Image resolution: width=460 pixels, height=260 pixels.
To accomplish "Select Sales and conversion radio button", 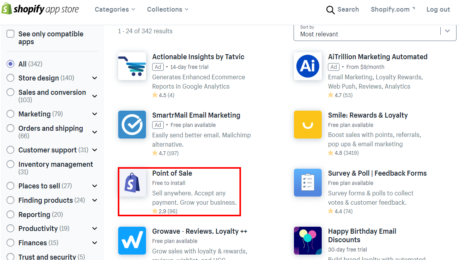I will pyautogui.click(x=10, y=92).
